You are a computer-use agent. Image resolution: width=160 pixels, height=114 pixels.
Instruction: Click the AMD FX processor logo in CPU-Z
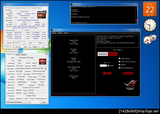coord(42,14)
